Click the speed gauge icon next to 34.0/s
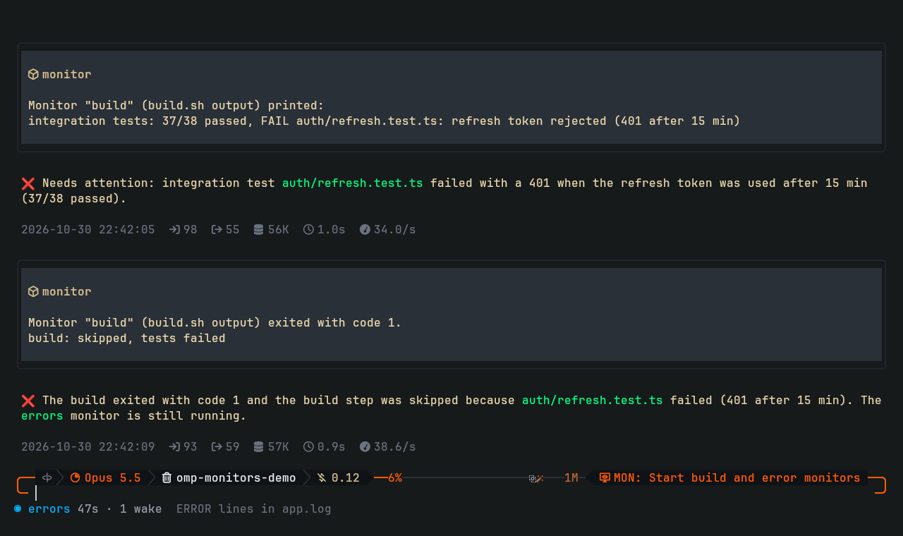The height and width of the screenshot is (536, 903). [365, 229]
